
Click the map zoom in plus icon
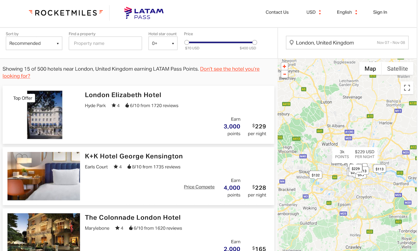click(284, 66)
